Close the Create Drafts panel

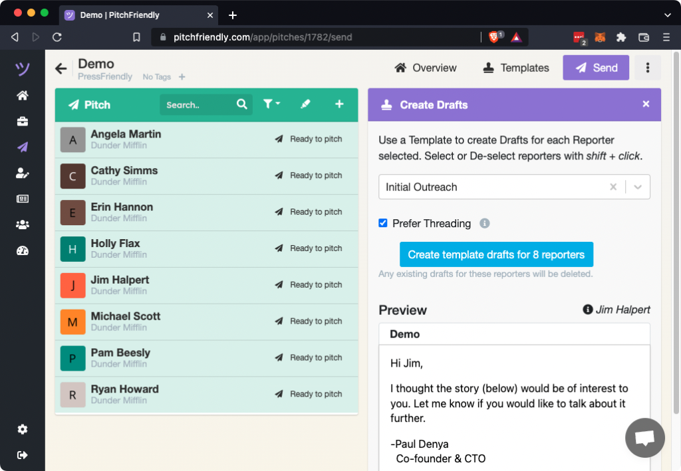(x=645, y=104)
